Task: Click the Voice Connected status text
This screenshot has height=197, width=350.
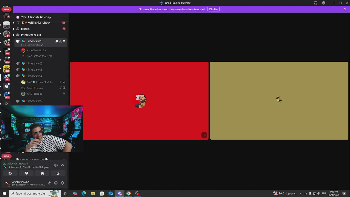Action: [17, 164]
